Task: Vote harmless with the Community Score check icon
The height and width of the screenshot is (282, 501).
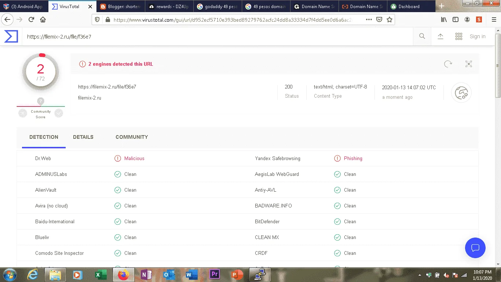Action: click(x=59, y=114)
